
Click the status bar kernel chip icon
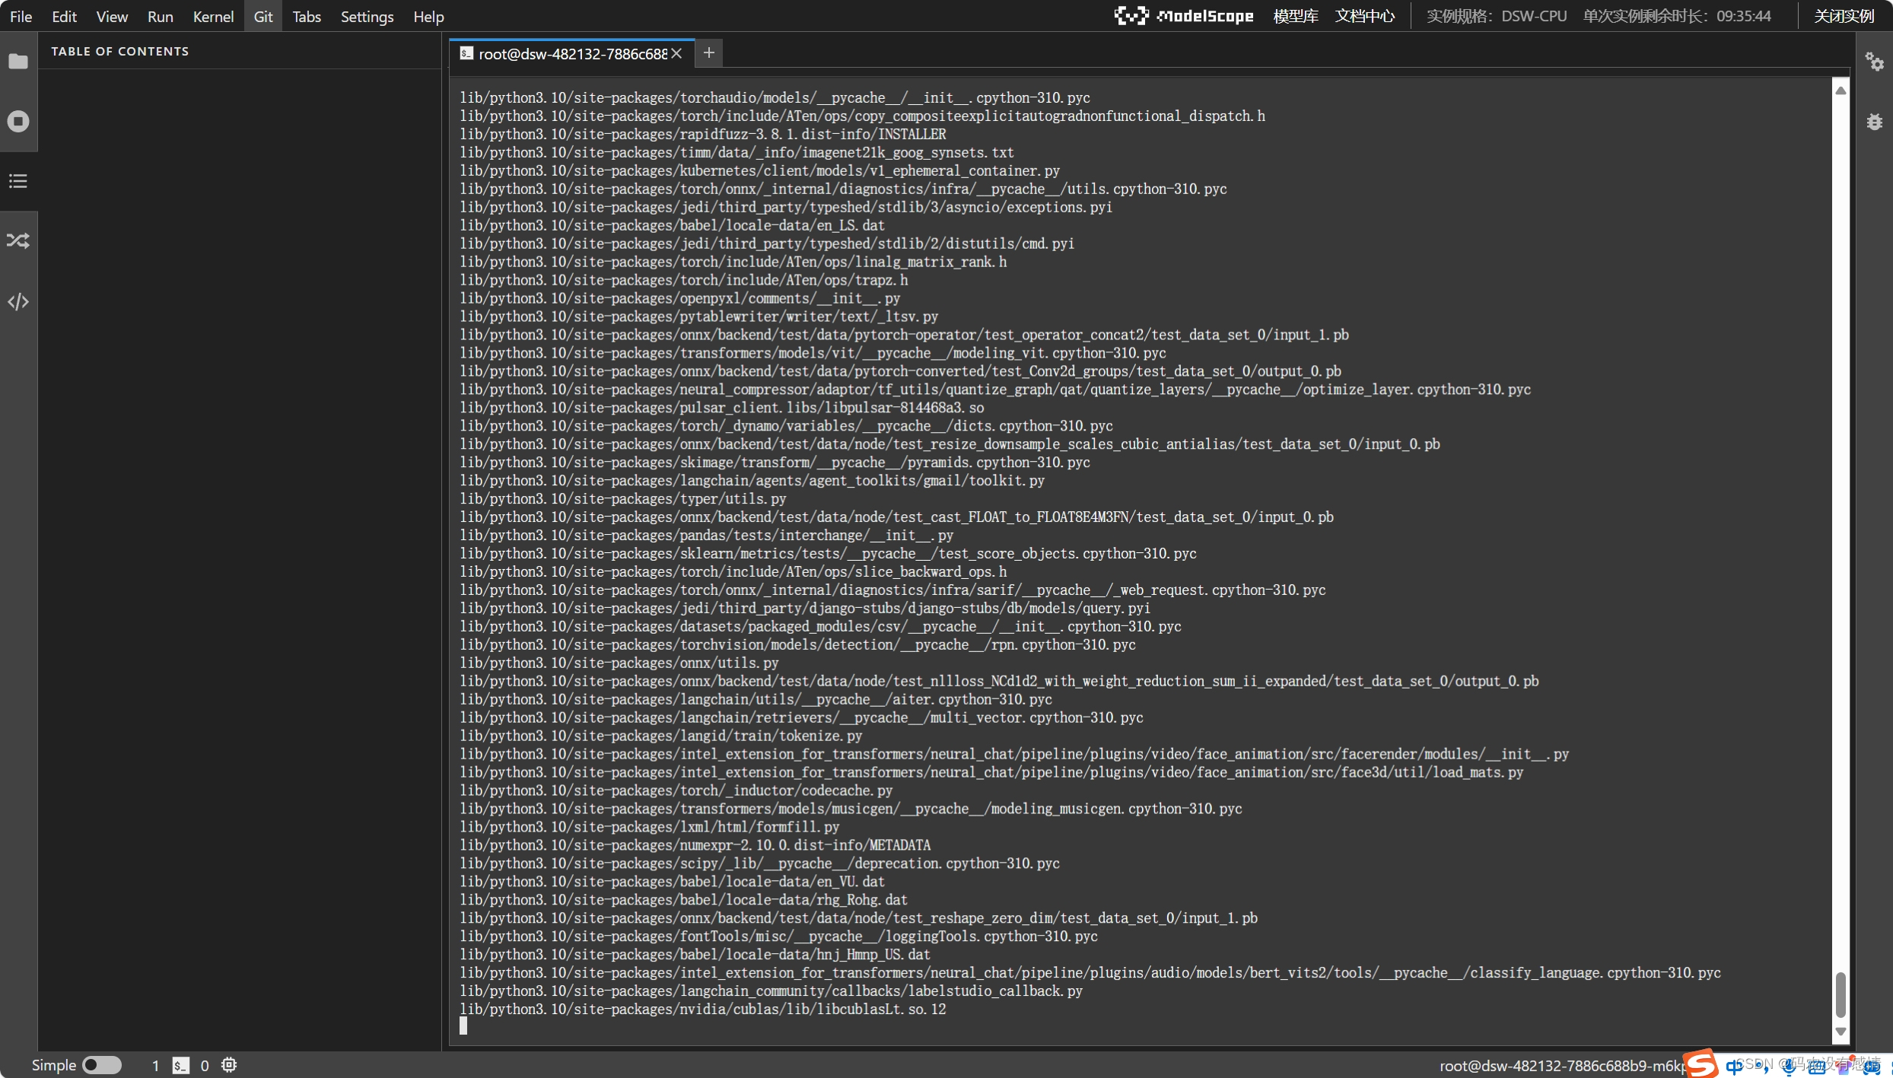pos(229,1065)
